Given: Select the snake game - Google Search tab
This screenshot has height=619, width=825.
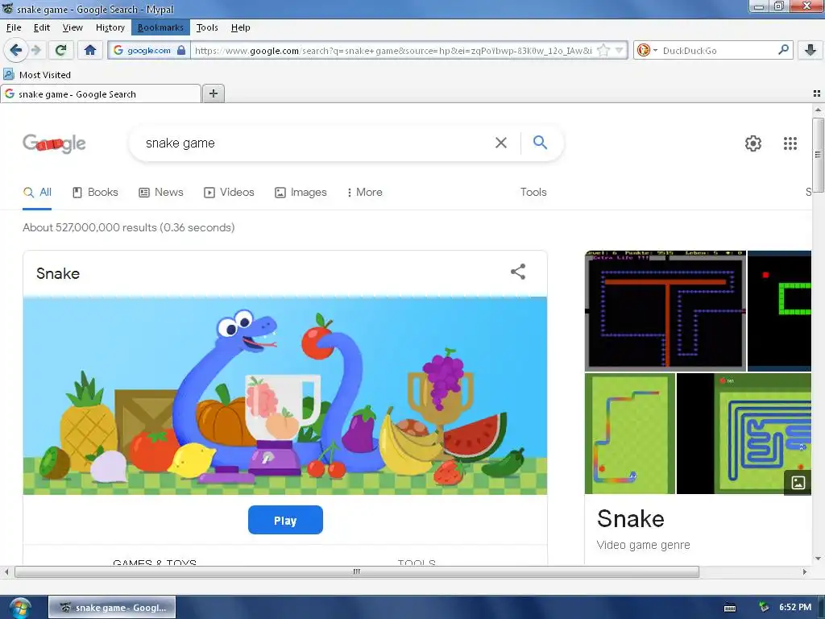Looking at the screenshot, I should coord(101,93).
